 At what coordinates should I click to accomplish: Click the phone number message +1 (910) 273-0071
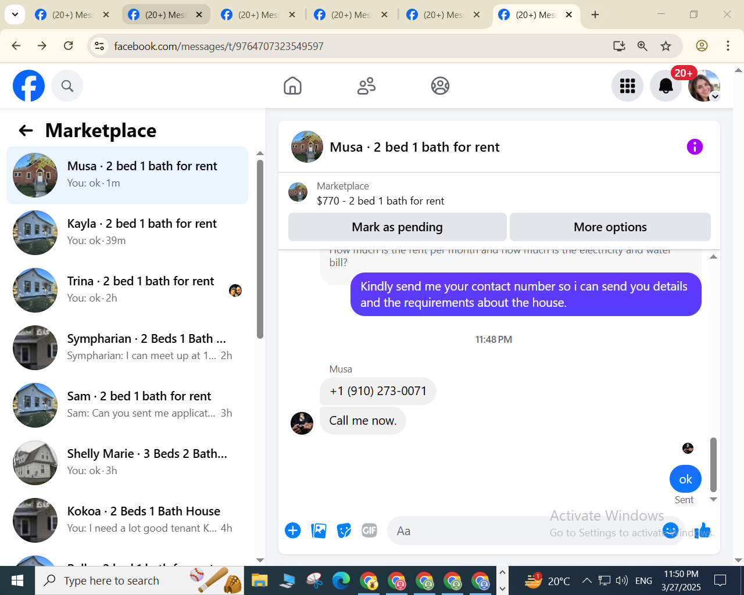[378, 391]
